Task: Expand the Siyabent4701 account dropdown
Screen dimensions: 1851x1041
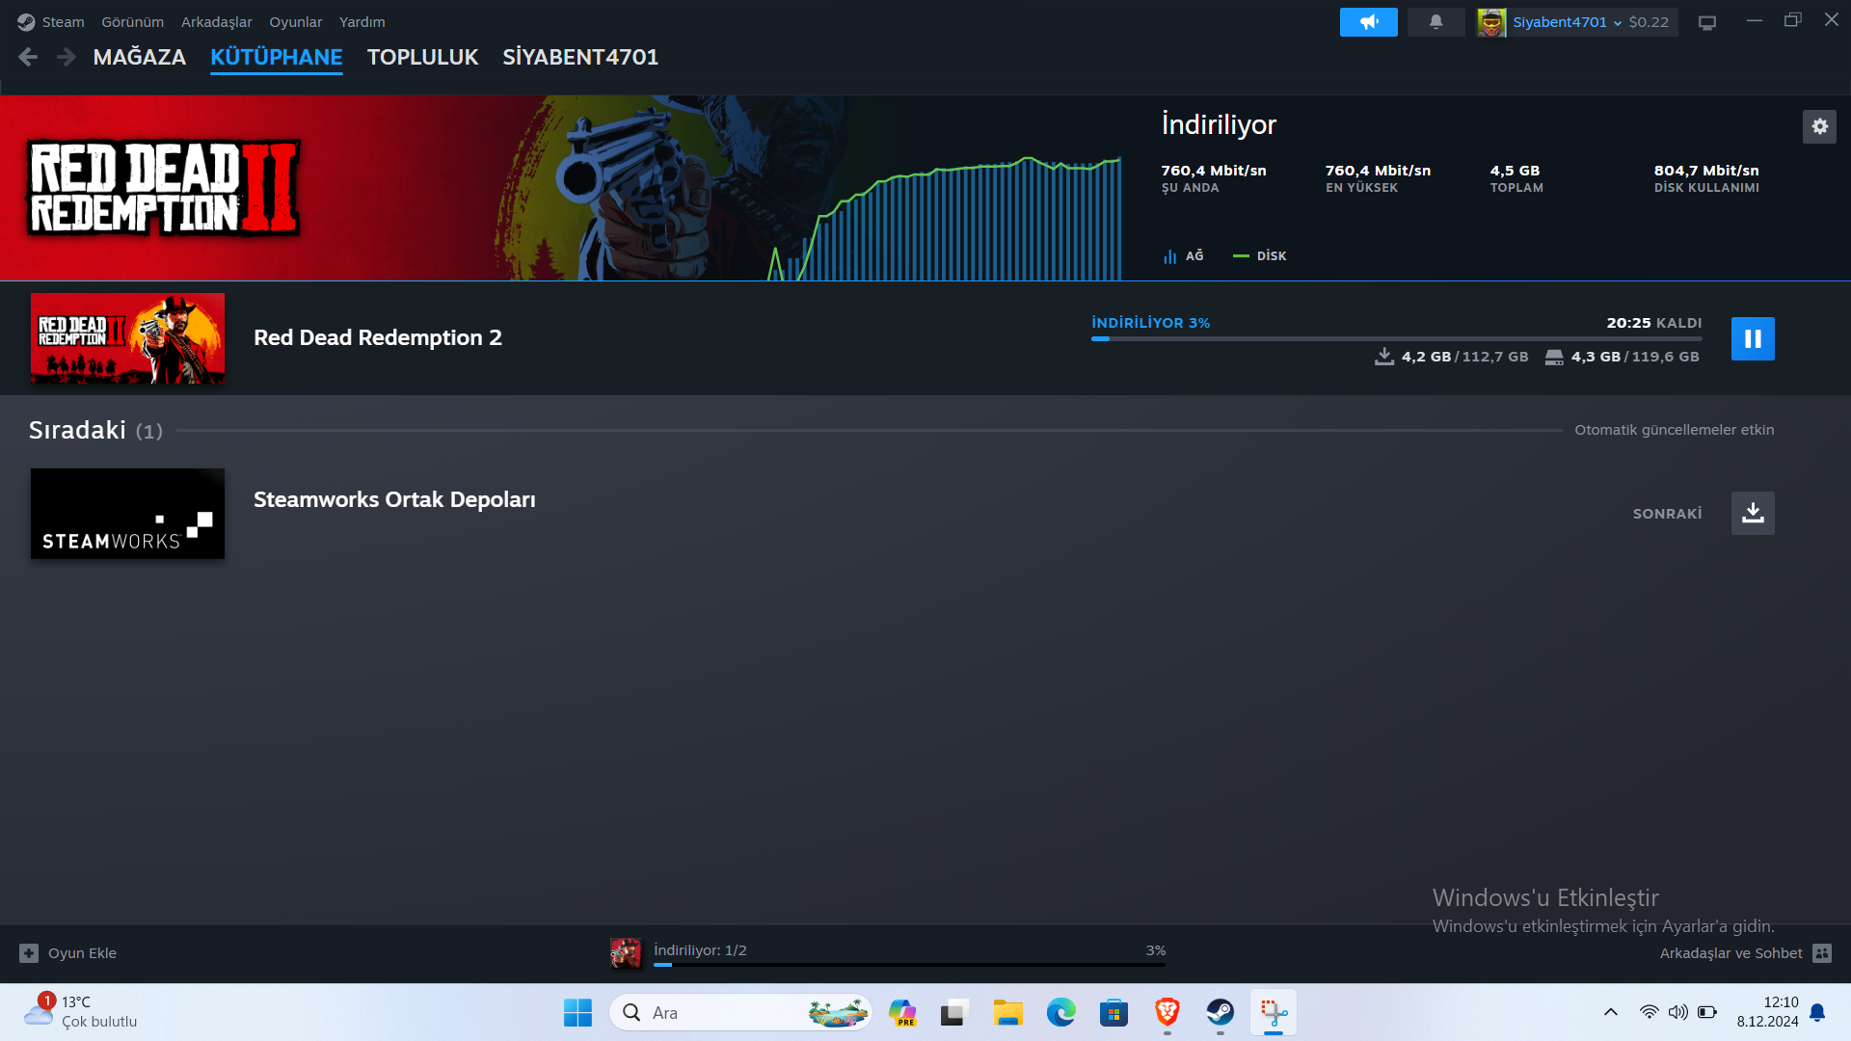Action: point(1617,22)
